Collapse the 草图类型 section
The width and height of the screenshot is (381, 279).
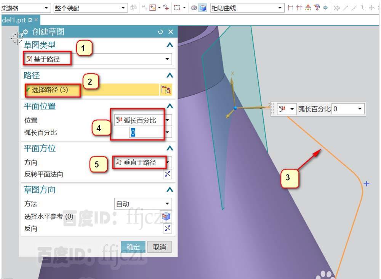[x=170, y=44]
